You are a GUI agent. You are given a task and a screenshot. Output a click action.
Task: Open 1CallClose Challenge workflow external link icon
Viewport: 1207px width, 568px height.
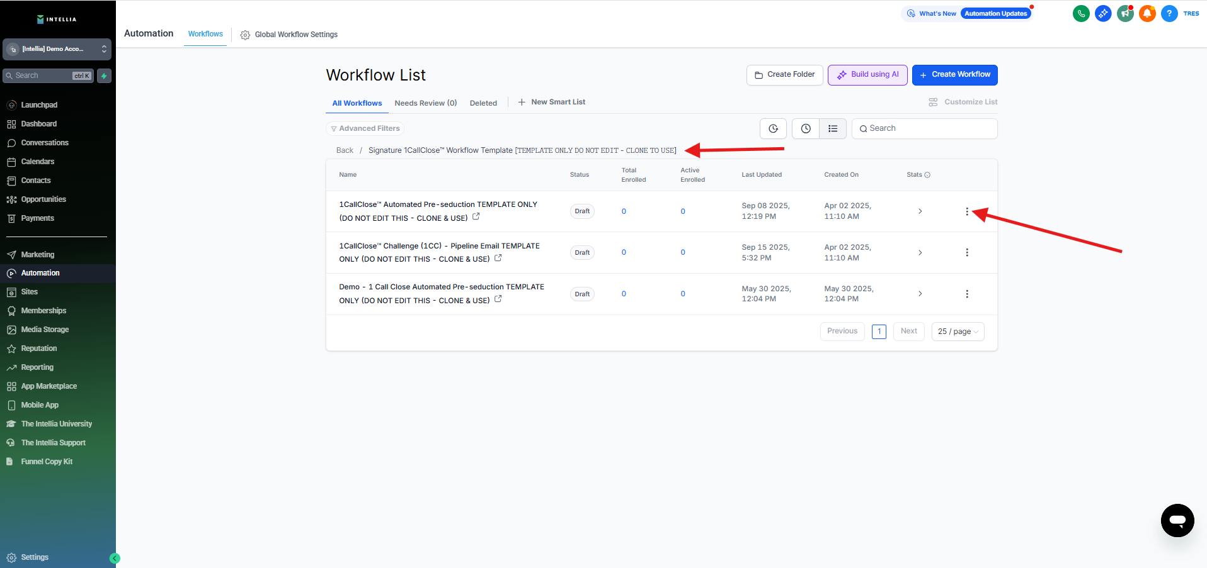[498, 258]
